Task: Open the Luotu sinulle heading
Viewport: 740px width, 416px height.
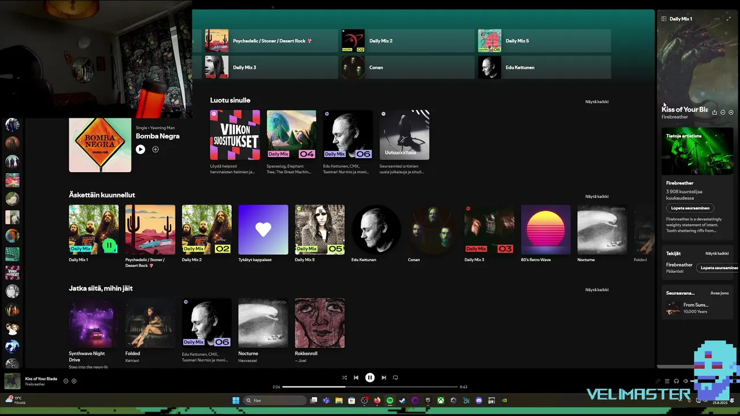Action: [x=230, y=101]
